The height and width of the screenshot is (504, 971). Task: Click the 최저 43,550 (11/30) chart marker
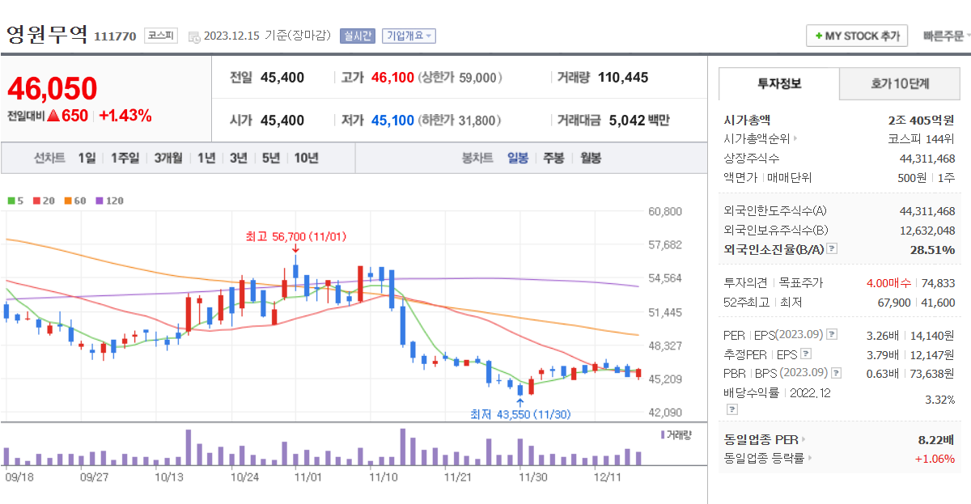(520, 413)
